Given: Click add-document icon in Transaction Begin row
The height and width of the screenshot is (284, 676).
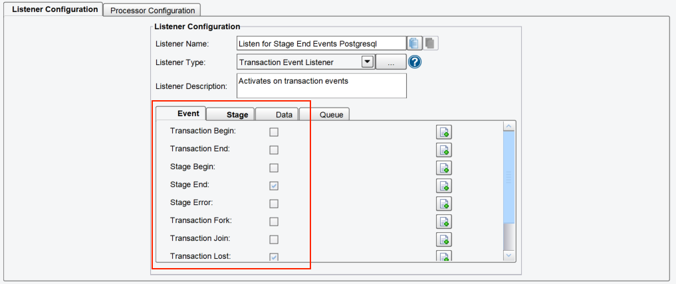Looking at the screenshot, I should (x=443, y=132).
